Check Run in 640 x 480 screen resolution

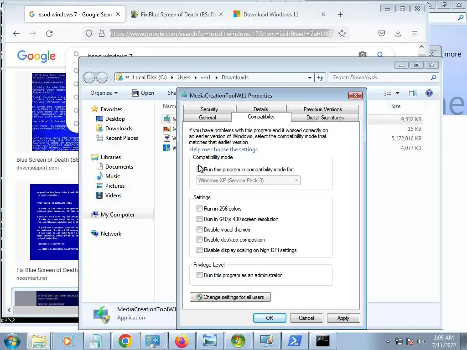click(199, 219)
